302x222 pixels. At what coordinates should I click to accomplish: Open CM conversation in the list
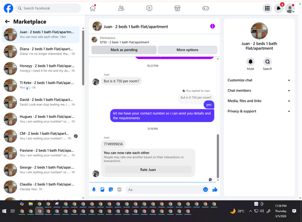click(x=40, y=136)
